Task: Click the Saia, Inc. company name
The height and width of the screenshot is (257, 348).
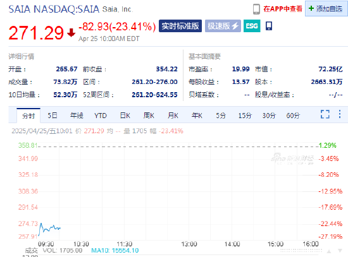Action: click(118, 9)
